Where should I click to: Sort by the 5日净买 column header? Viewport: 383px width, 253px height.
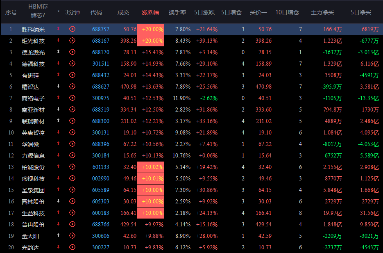[361, 12]
